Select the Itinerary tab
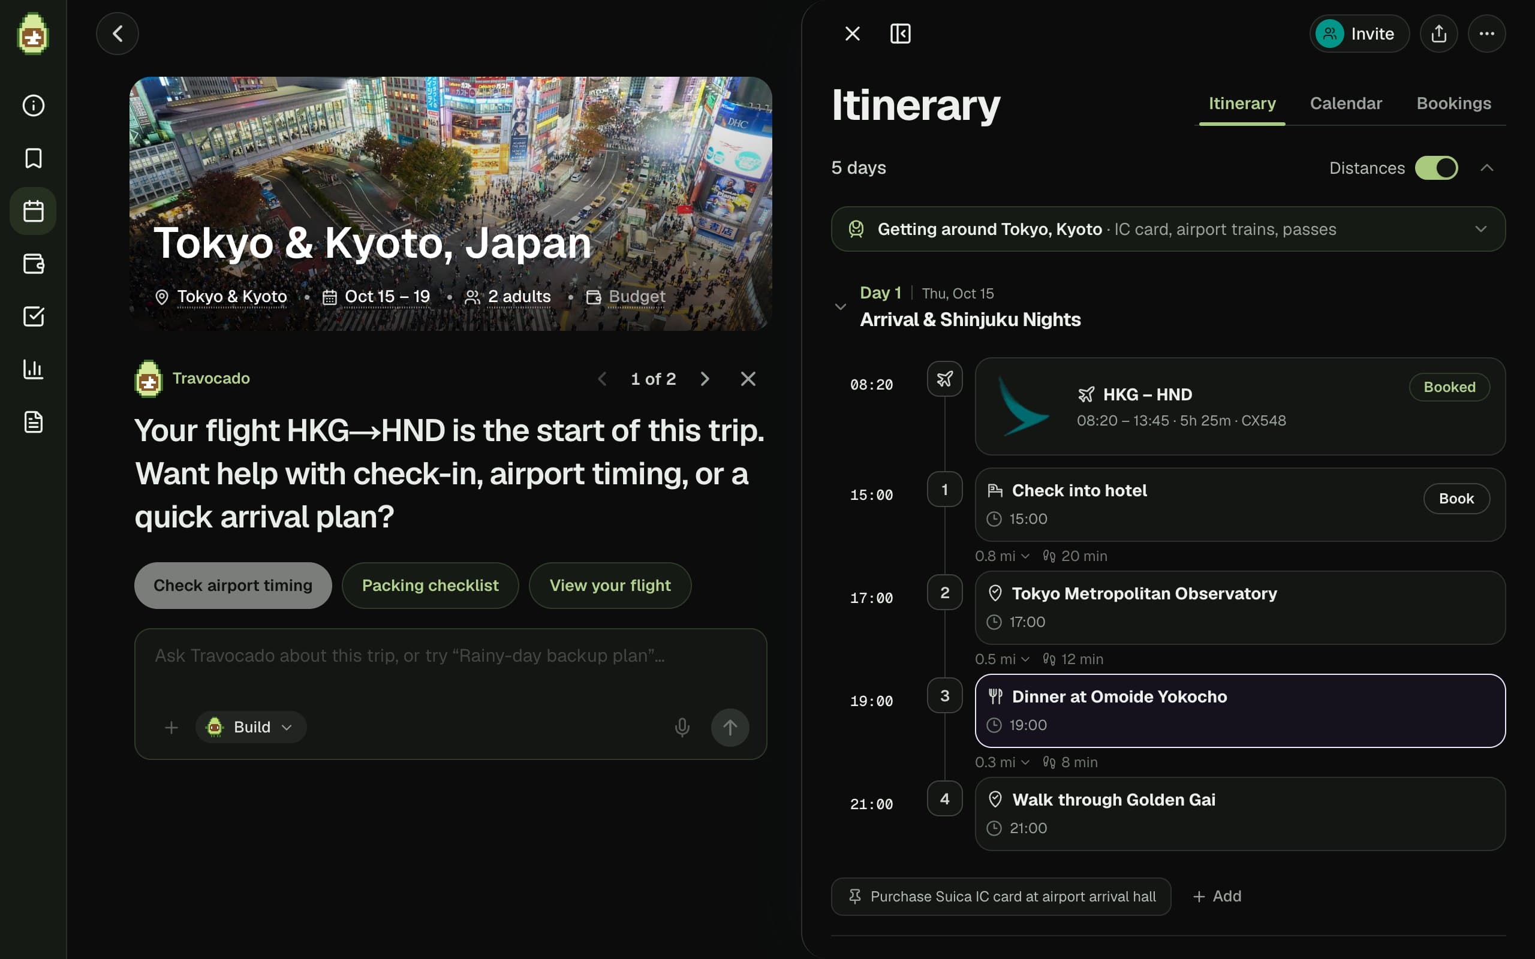1535x959 pixels. (x=1242, y=103)
